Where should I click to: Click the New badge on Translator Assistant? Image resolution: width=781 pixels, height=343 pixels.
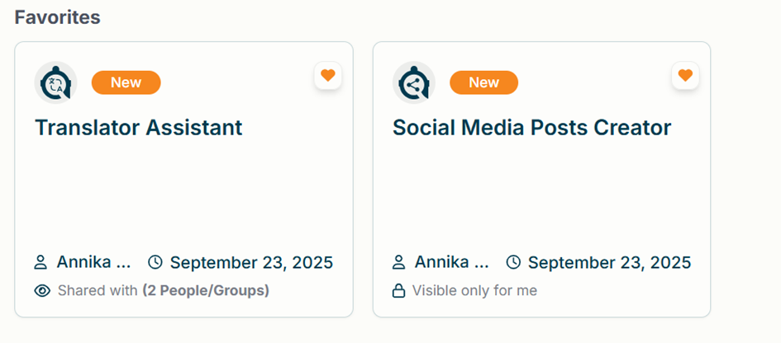click(x=126, y=82)
